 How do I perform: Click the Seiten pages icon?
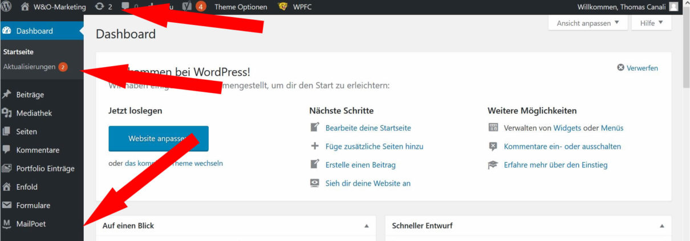pyautogui.click(x=7, y=131)
